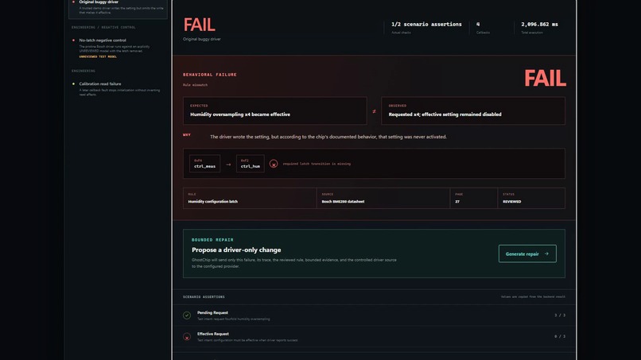
Task: Click the green check icon for Pending Request
Action: 187,315
